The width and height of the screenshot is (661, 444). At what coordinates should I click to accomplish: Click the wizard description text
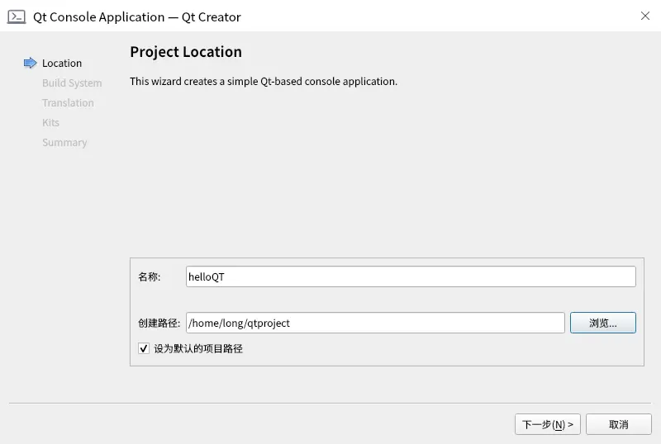click(x=264, y=82)
